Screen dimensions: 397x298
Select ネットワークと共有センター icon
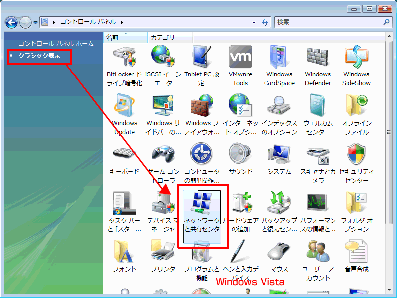coord(202,217)
